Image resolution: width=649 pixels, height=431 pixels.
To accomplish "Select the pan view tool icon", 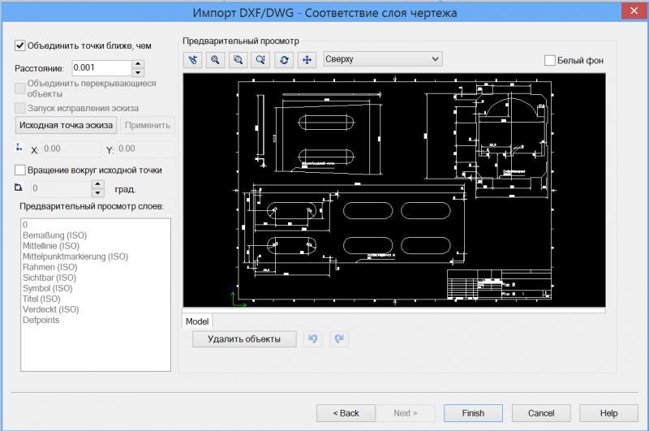I will tap(307, 59).
